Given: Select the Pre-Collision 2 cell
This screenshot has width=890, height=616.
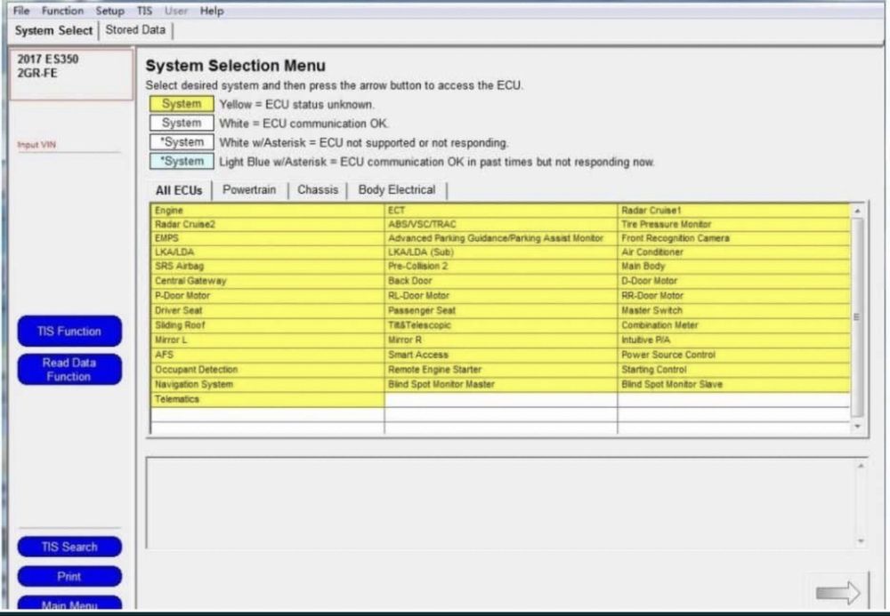Looking at the screenshot, I should tap(500, 267).
